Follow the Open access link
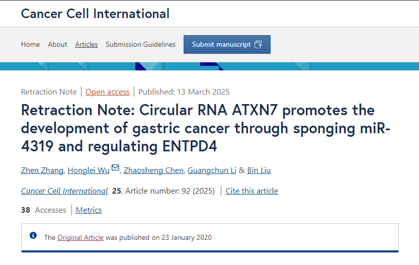The image size is (419, 265). tap(108, 92)
